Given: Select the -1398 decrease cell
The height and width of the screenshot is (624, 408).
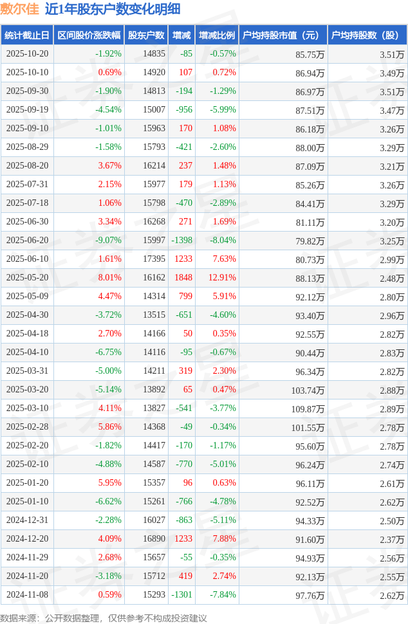Looking at the screenshot, I should tap(181, 241).
